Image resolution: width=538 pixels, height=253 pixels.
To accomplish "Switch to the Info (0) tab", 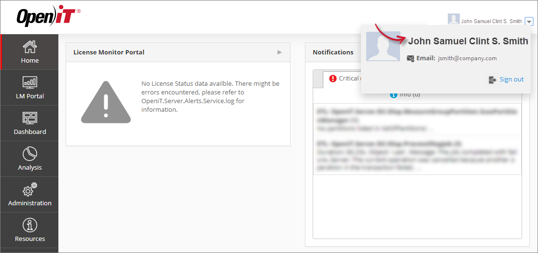I will click(405, 94).
